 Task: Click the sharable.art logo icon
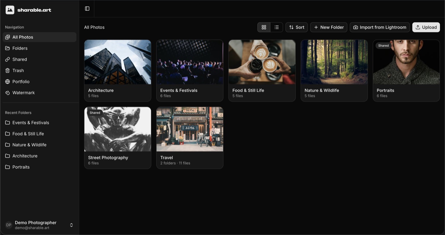click(10, 10)
